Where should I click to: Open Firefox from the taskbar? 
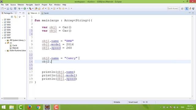coord(29,107)
